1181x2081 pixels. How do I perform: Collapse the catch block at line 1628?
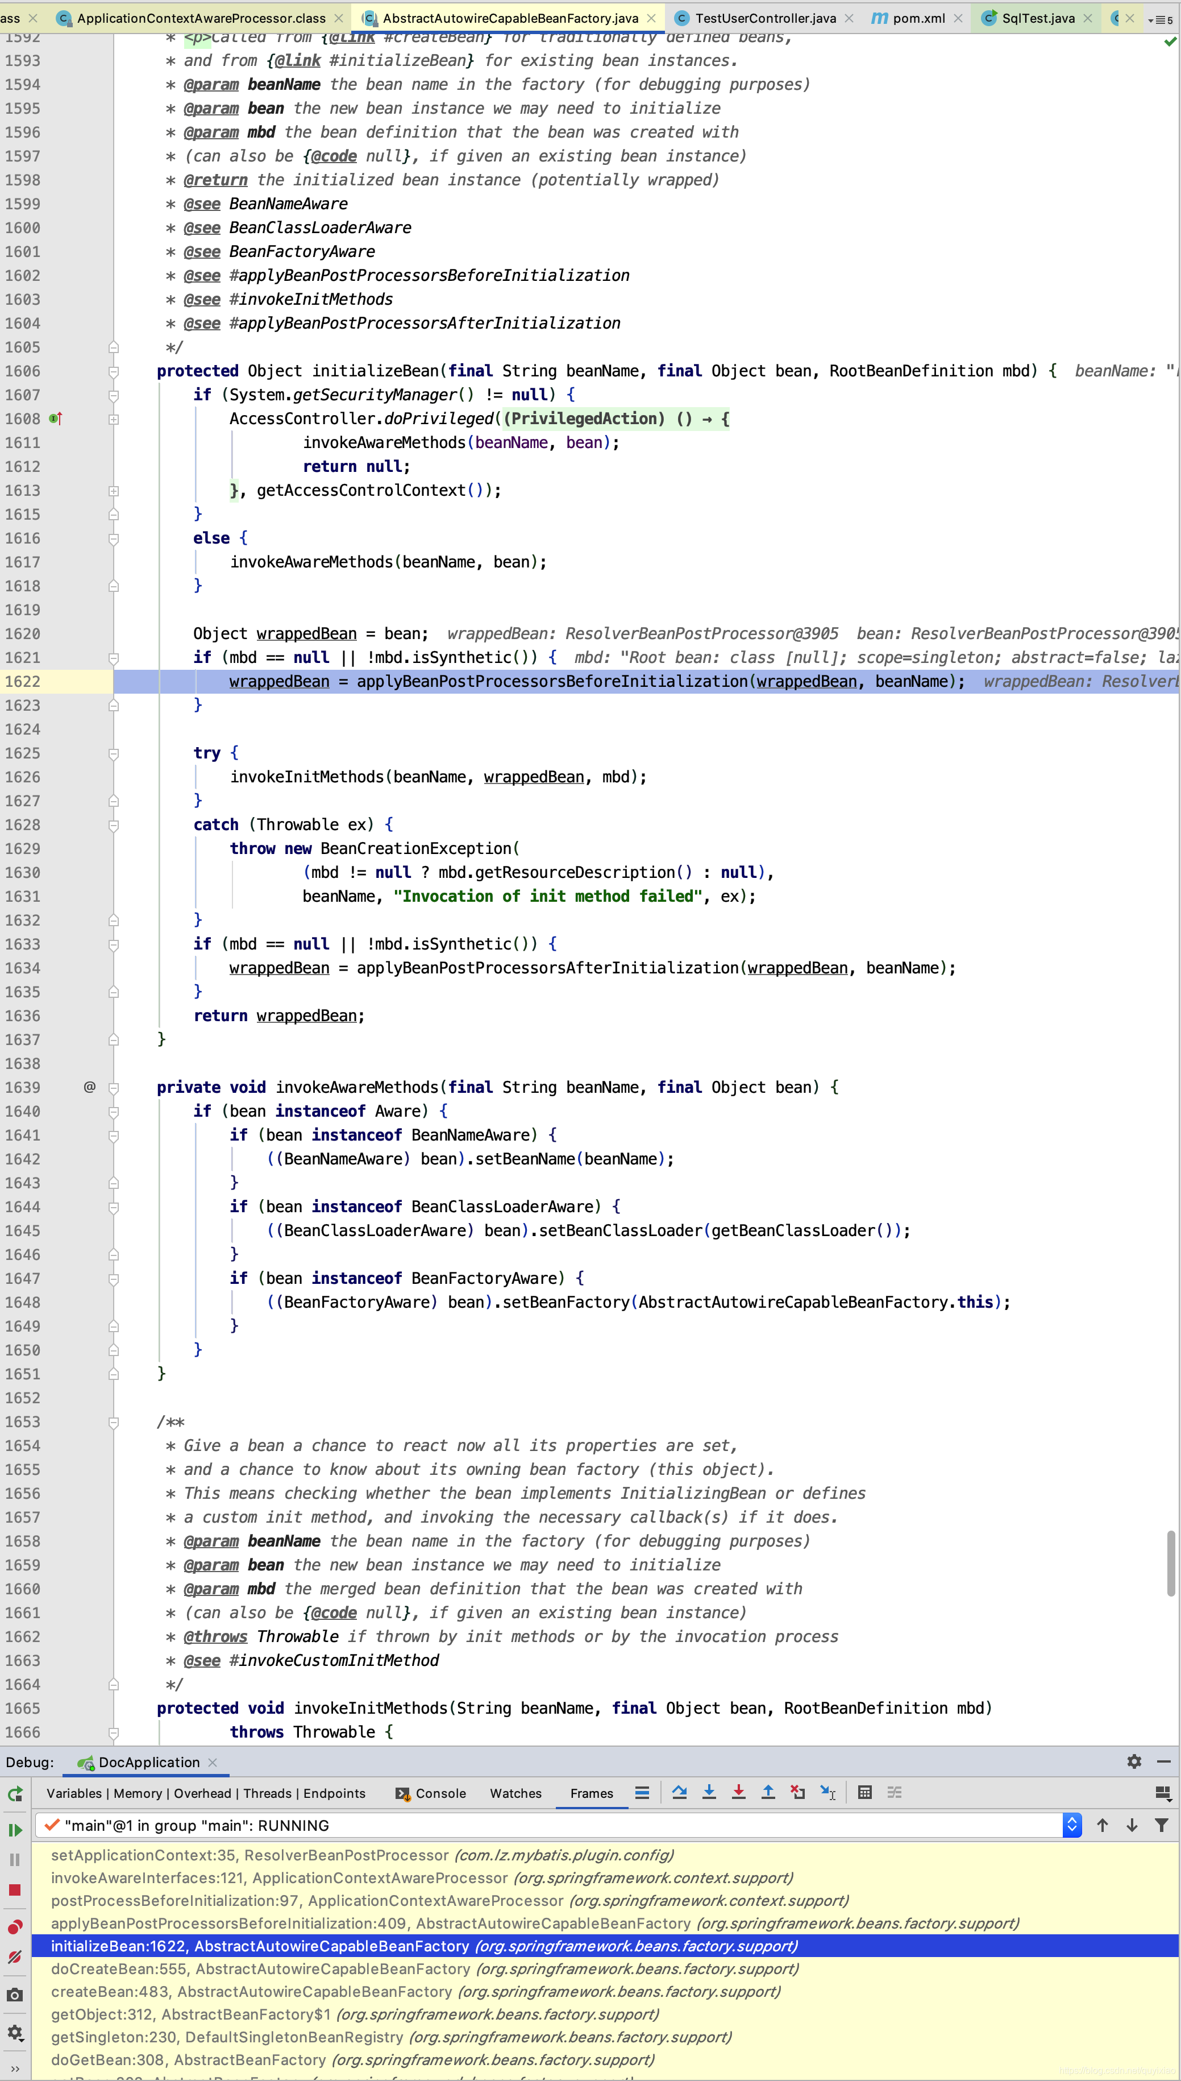[114, 825]
